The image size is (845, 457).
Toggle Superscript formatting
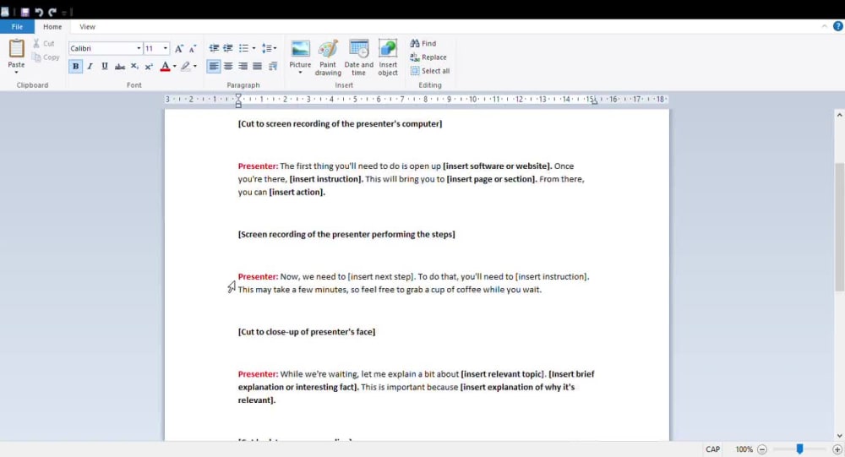149,66
